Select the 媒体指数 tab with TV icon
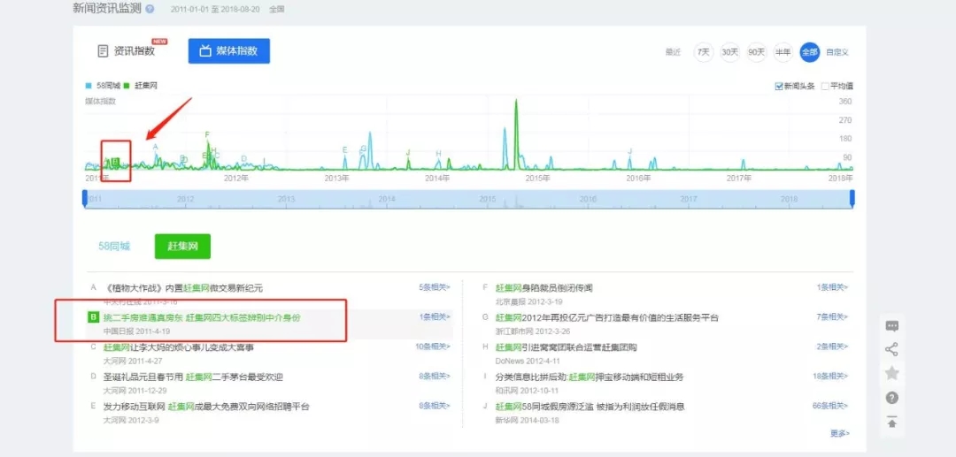 pos(228,51)
